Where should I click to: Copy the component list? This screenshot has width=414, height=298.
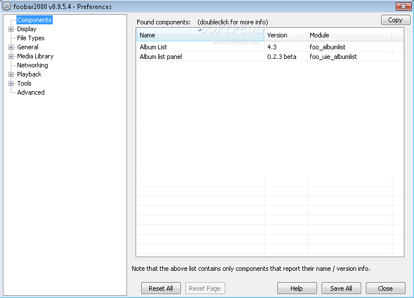coord(395,20)
